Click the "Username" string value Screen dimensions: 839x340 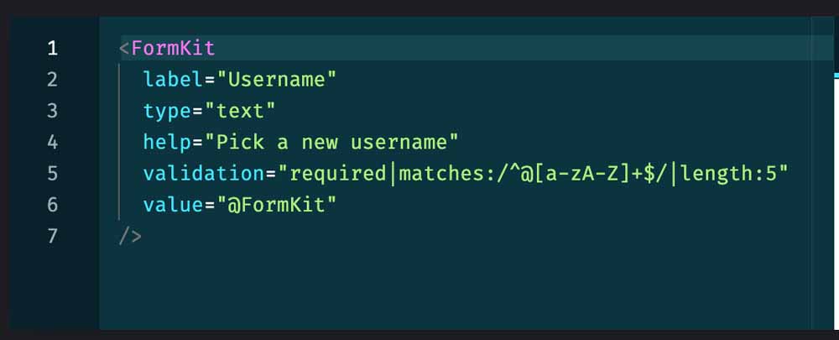click(277, 80)
